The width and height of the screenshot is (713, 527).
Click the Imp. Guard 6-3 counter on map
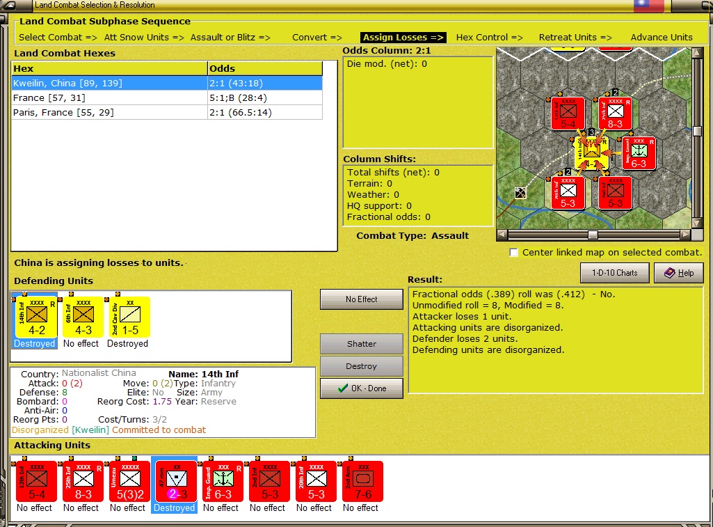click(639, 153)
